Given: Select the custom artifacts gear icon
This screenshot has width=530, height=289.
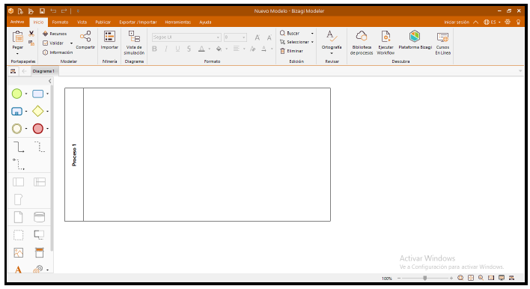Looking at the screenshot, I should [x=38, y=269].
